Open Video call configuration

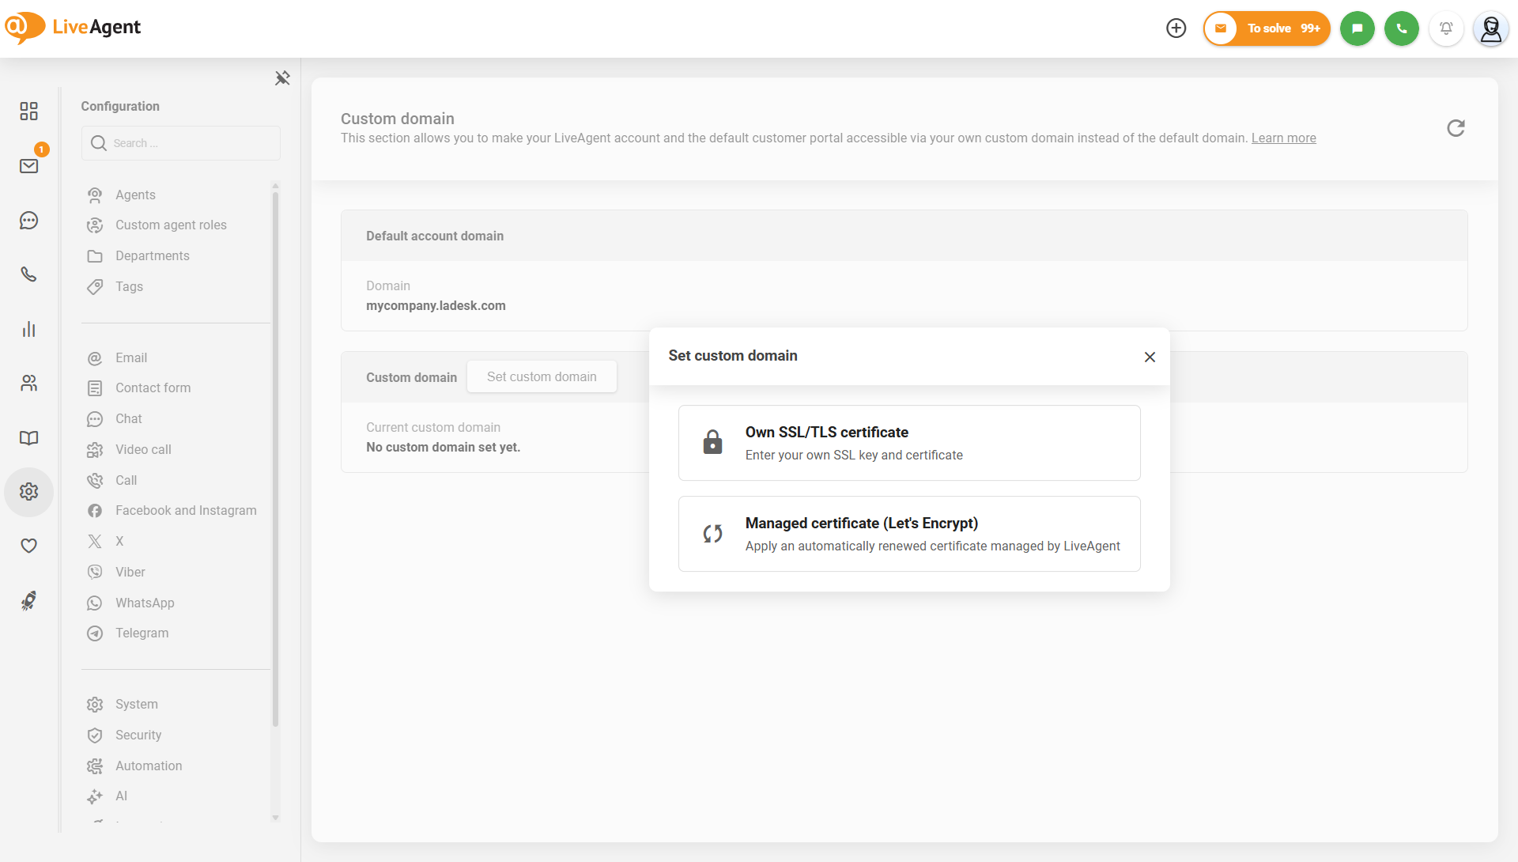(143, 450)
